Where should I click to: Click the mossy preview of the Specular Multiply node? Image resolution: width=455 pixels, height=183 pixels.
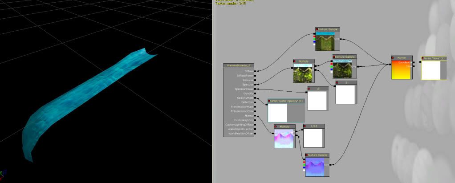tap(303, 73)
